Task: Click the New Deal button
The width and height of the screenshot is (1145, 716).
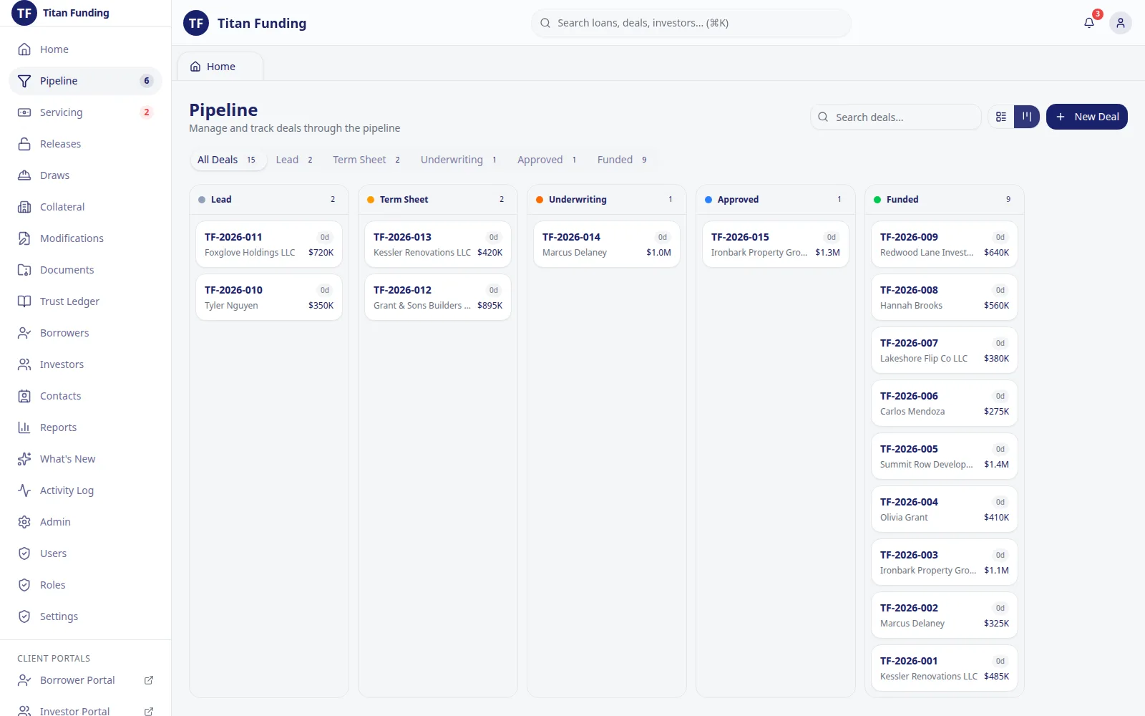Action: coord(1087,117)
